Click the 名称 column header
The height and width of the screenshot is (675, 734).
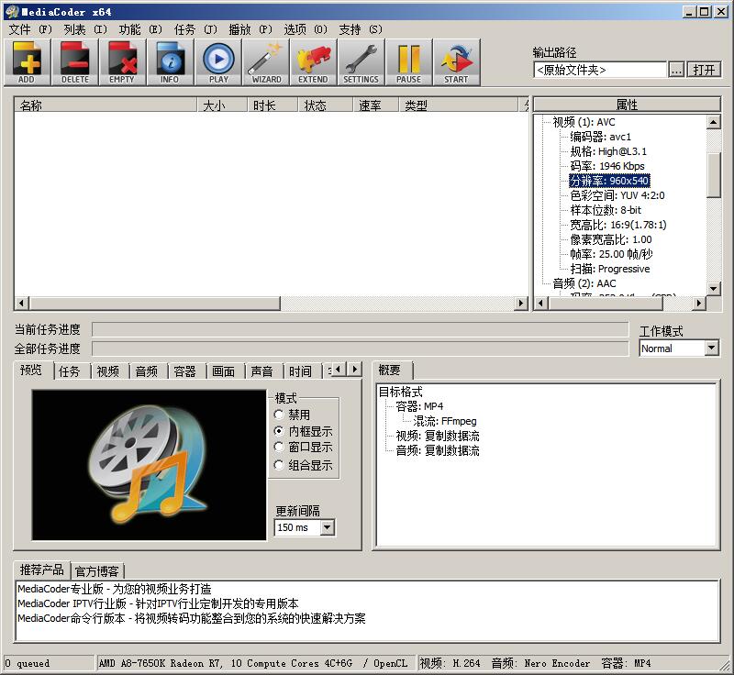click(x=106, y=105)
